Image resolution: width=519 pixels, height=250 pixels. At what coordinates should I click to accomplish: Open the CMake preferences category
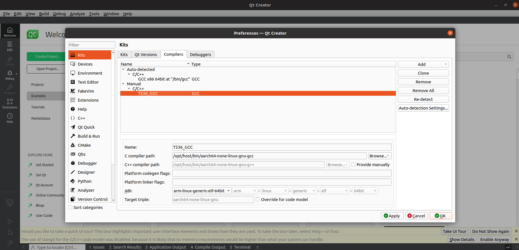[x=84, y=145]
